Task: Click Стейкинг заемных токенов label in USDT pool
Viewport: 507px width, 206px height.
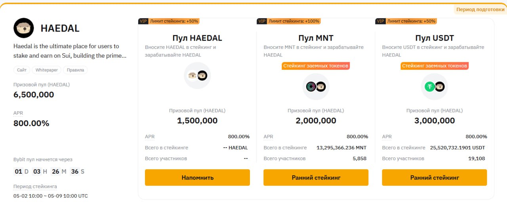Action: (x=435, y=66)
